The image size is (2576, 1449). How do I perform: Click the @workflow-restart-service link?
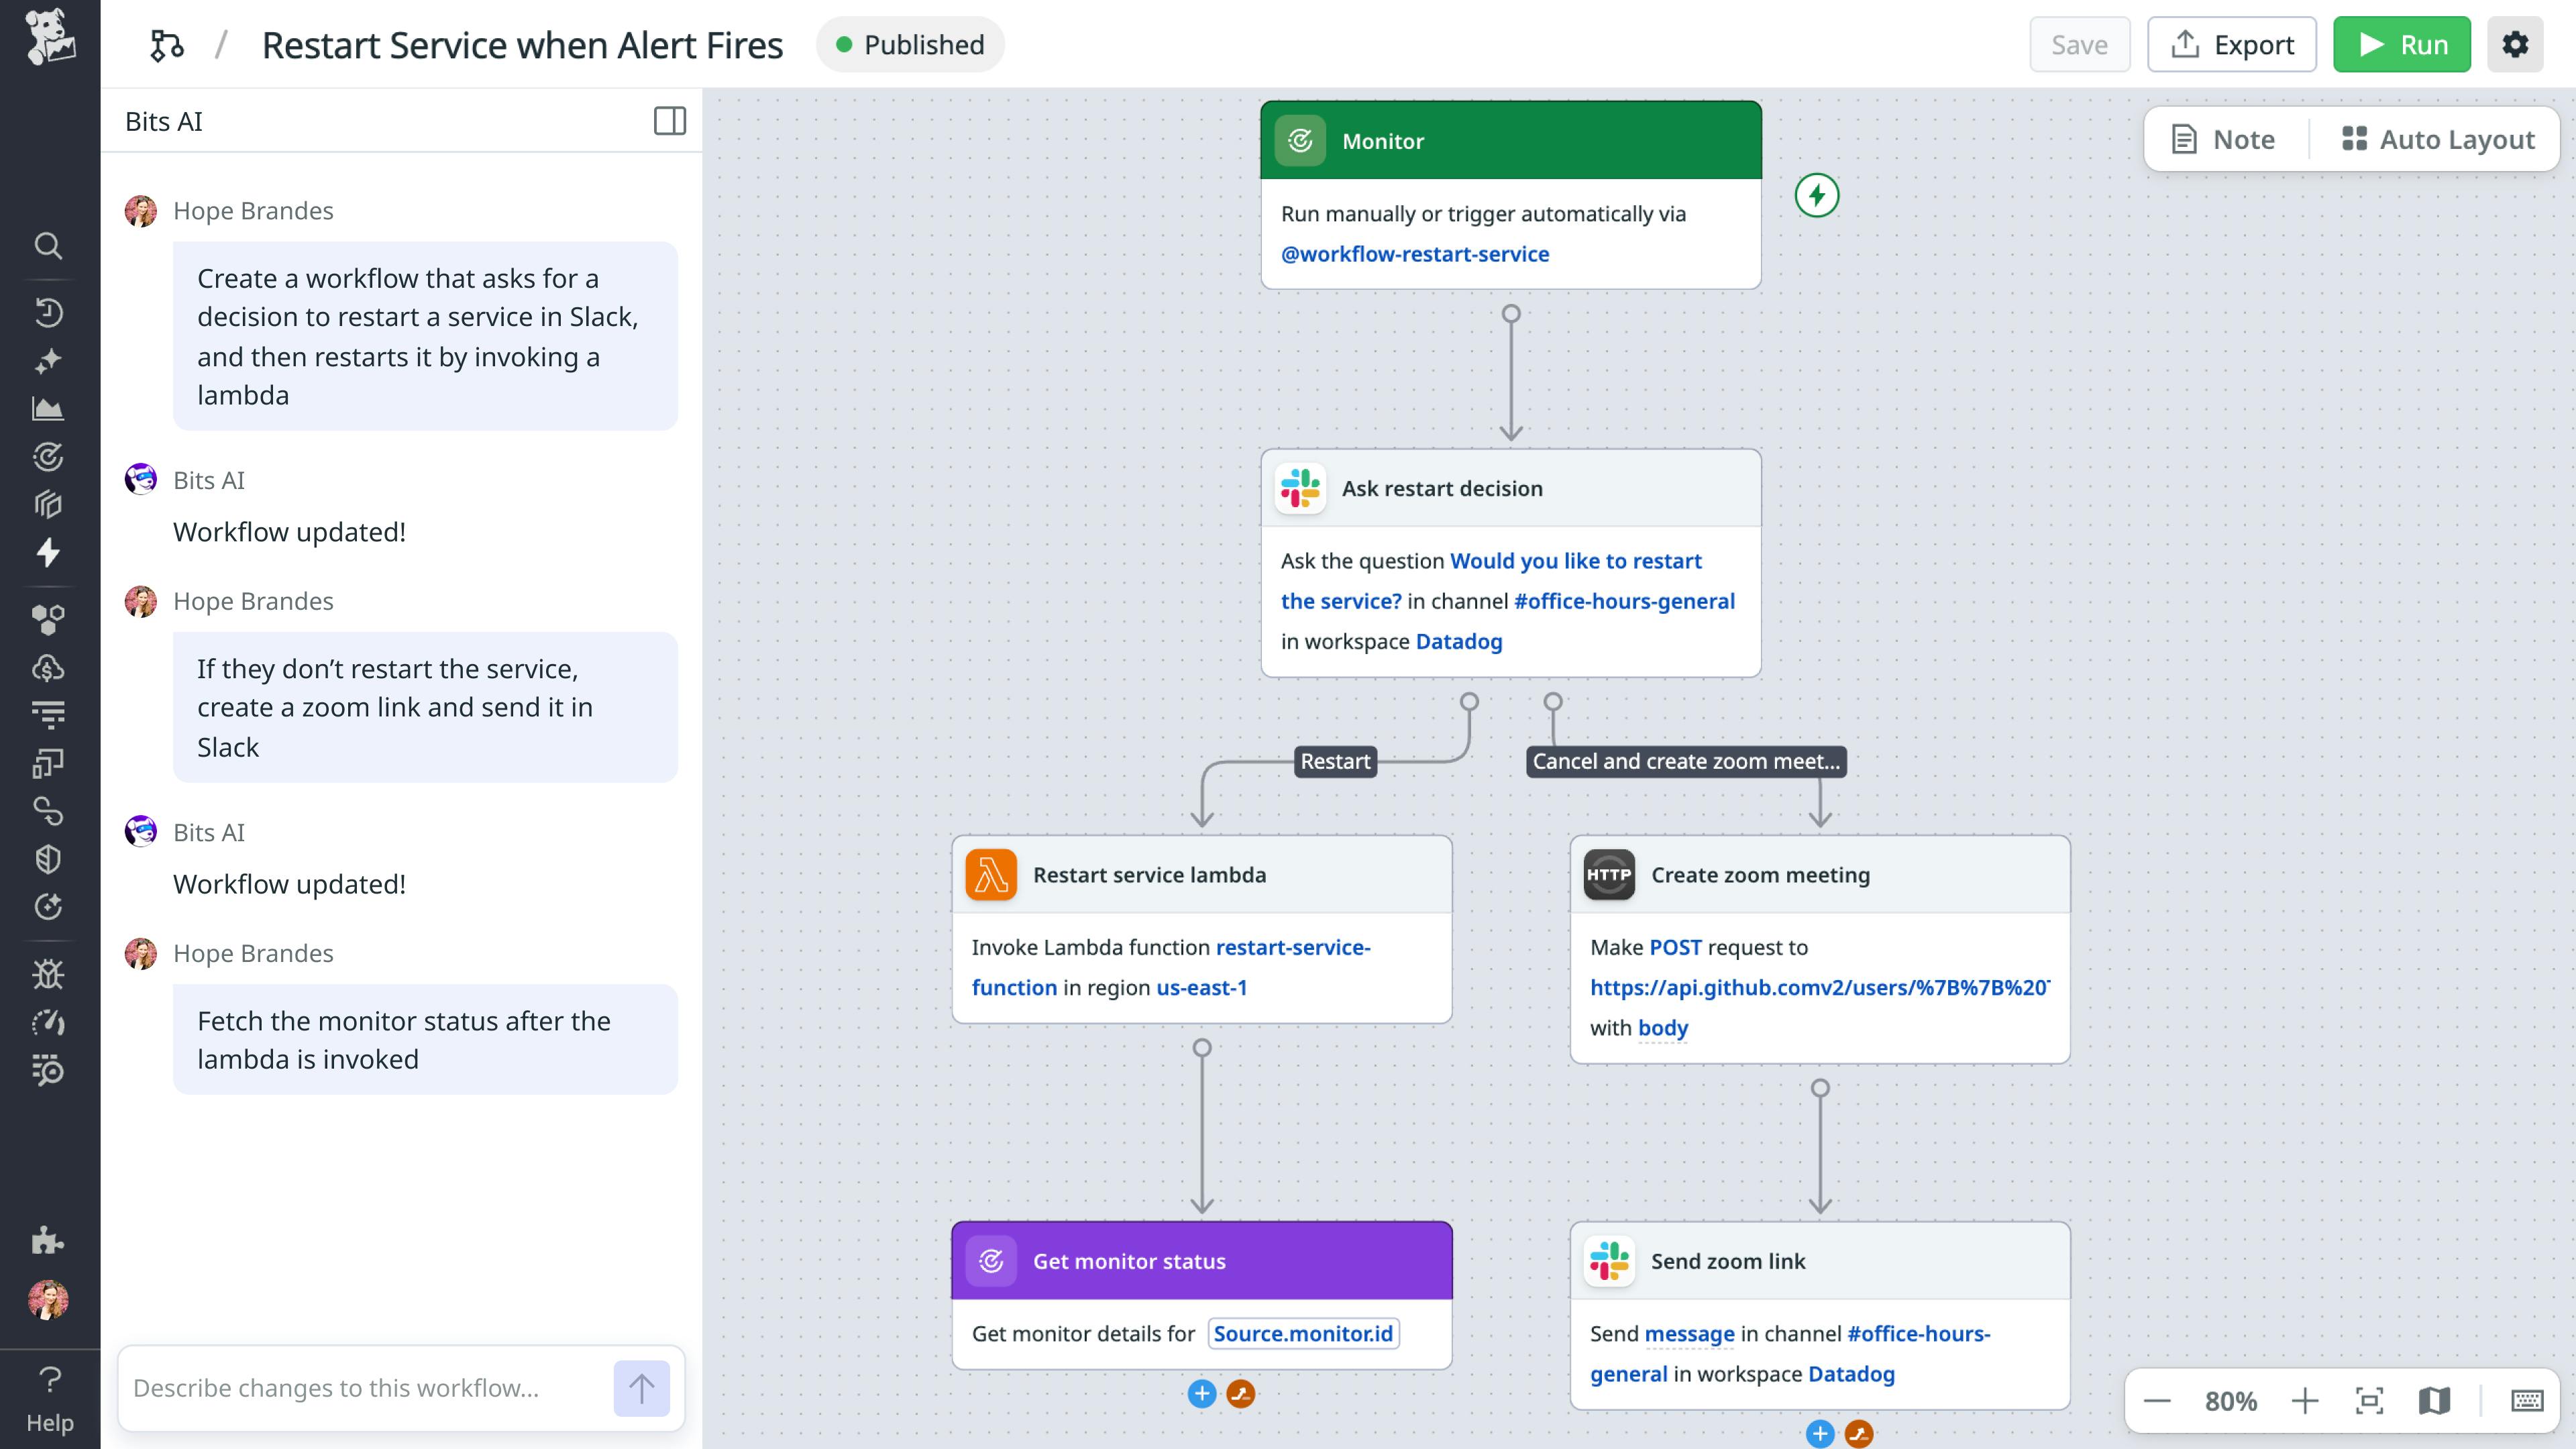(x=1414, y=254)
